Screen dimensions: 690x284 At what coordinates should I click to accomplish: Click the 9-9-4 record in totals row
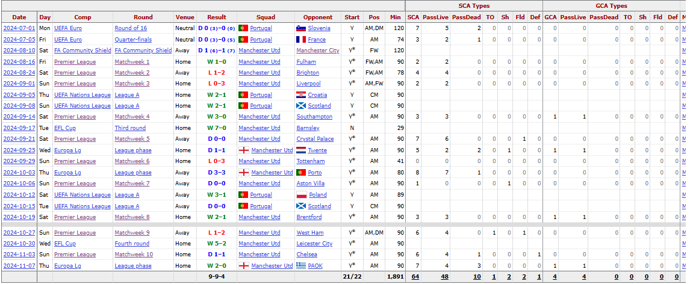pyautogui.click(x=217, y=277)
